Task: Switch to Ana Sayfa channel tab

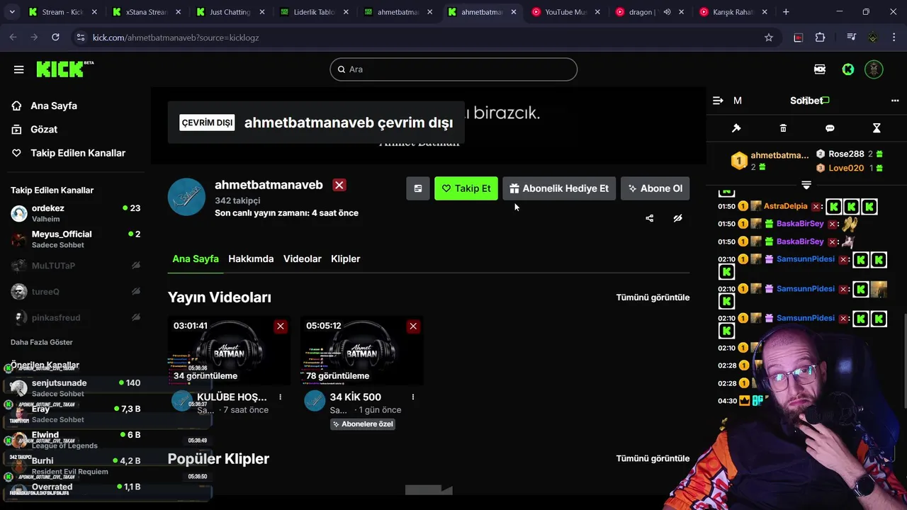Action: 196,259
